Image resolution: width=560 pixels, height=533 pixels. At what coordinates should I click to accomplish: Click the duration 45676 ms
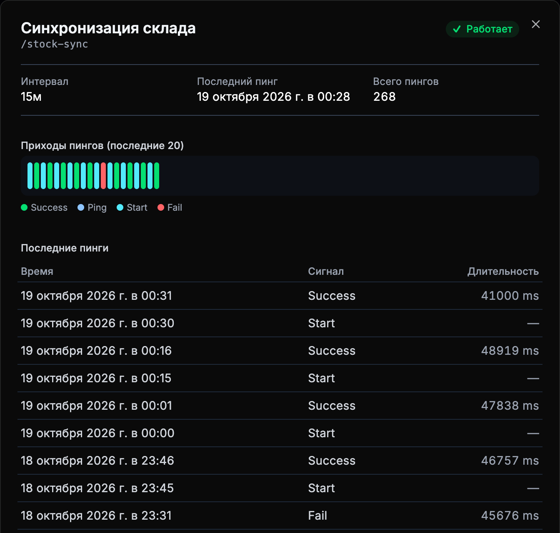[x=510, y=516]
